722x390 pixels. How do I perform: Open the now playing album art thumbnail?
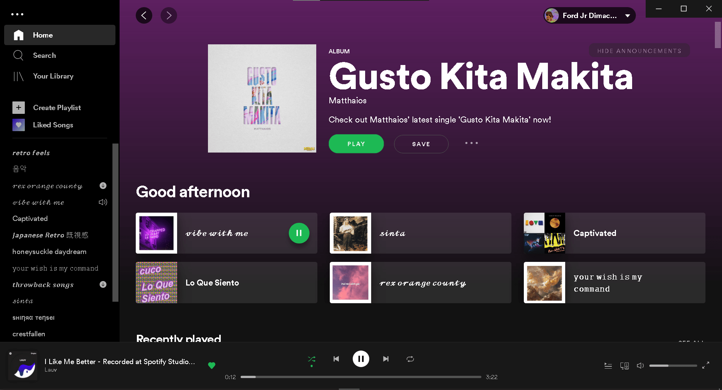23,366
